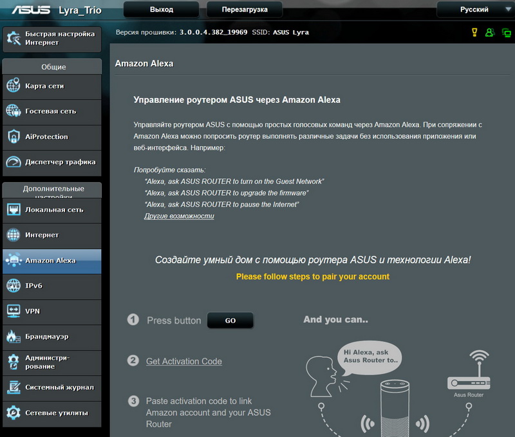
Task: Click the Перезагрузка reboot button
Action: (244, 10)
